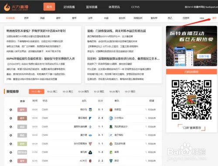Open CCTV5 in the top menu

click(135, 7)
